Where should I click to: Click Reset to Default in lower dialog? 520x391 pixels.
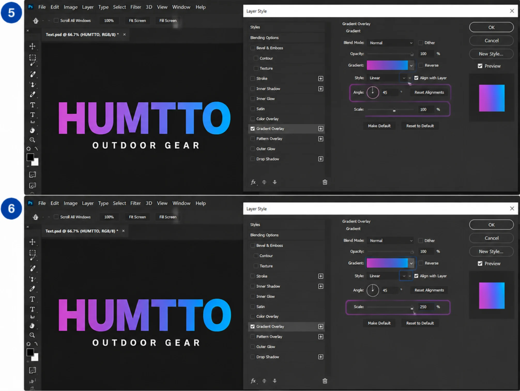(x=420, y=323)
